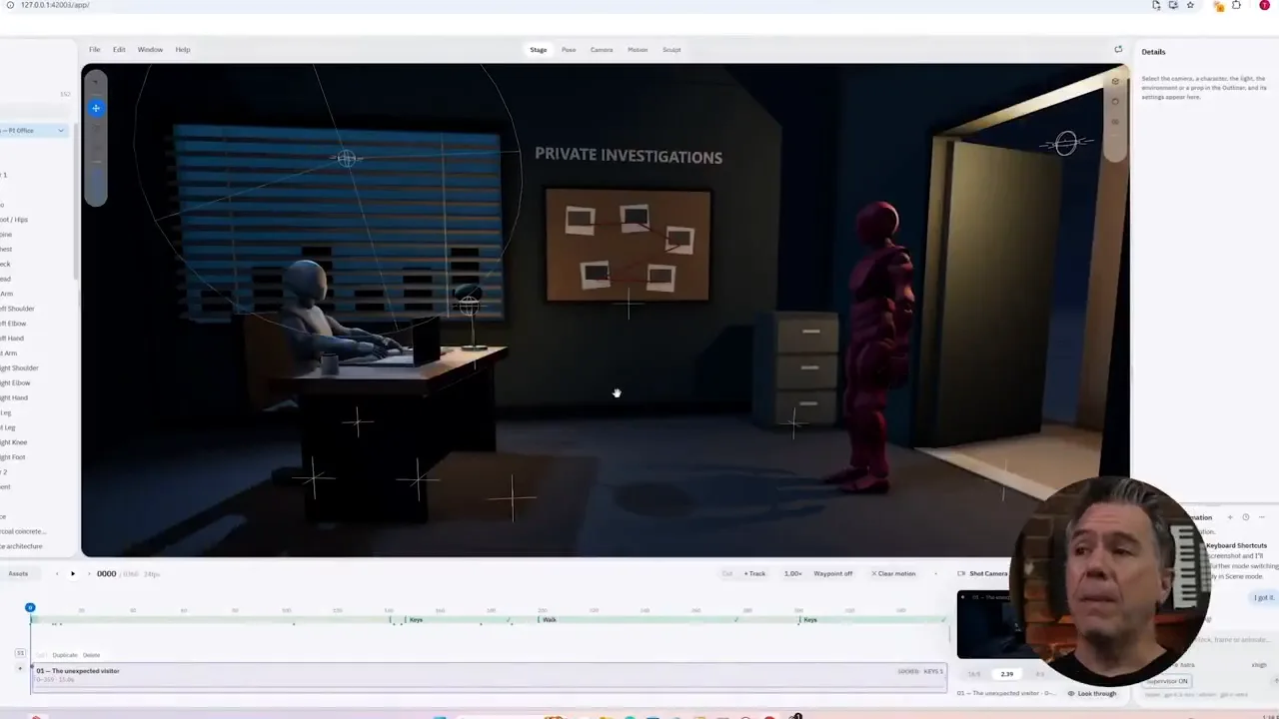Click the Duplicate shot button
Viewport: 1279px width, 719px height.
tap(65, 655)
